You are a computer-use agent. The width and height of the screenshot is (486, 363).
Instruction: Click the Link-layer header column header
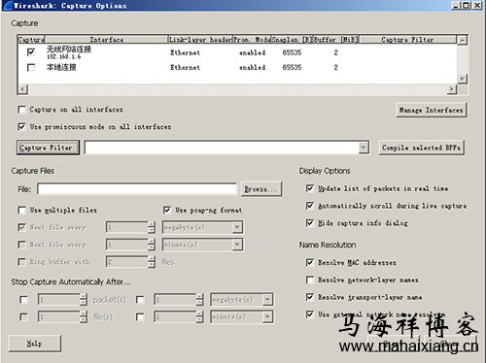click(200, 40)
